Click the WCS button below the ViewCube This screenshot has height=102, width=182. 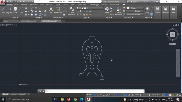(x=172, y=44)
